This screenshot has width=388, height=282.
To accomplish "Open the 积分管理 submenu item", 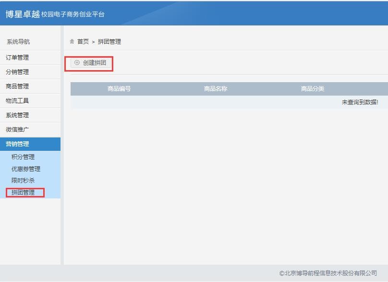I will [23, 157].
